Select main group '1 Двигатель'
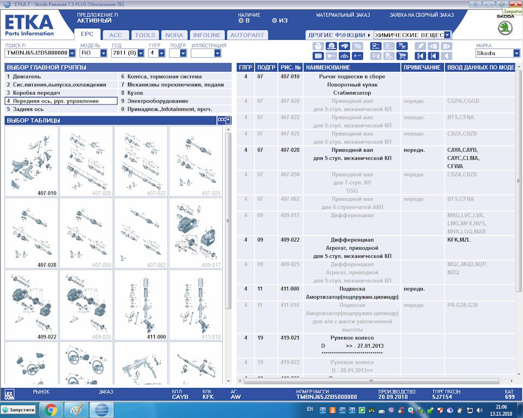 (61, 76)
